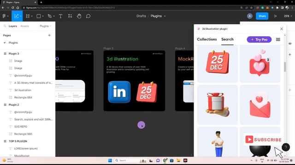Click the user avatar A
The width and height of the screenshot is (295, 165).
pos(250,16)
